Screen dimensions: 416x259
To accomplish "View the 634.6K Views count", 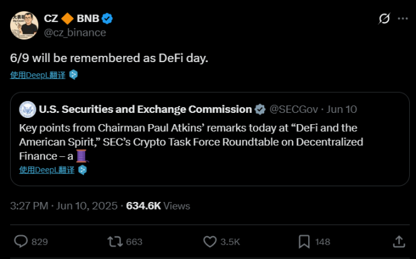I will click(x=158, y=206).
